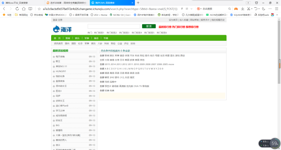Expand the undo icon dropdown arrow
This screenshot has height=150, width=281.
tap(259, 9)
